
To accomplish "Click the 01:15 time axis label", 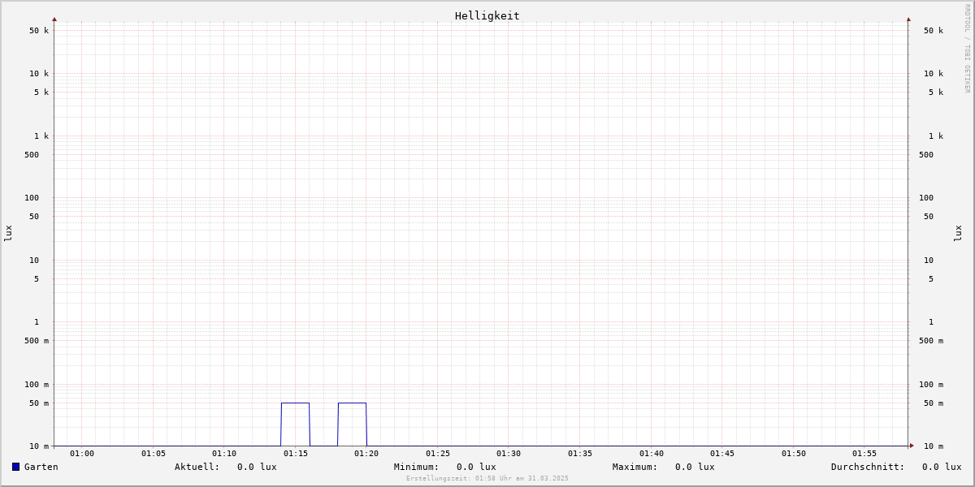I will click(296, 454).
